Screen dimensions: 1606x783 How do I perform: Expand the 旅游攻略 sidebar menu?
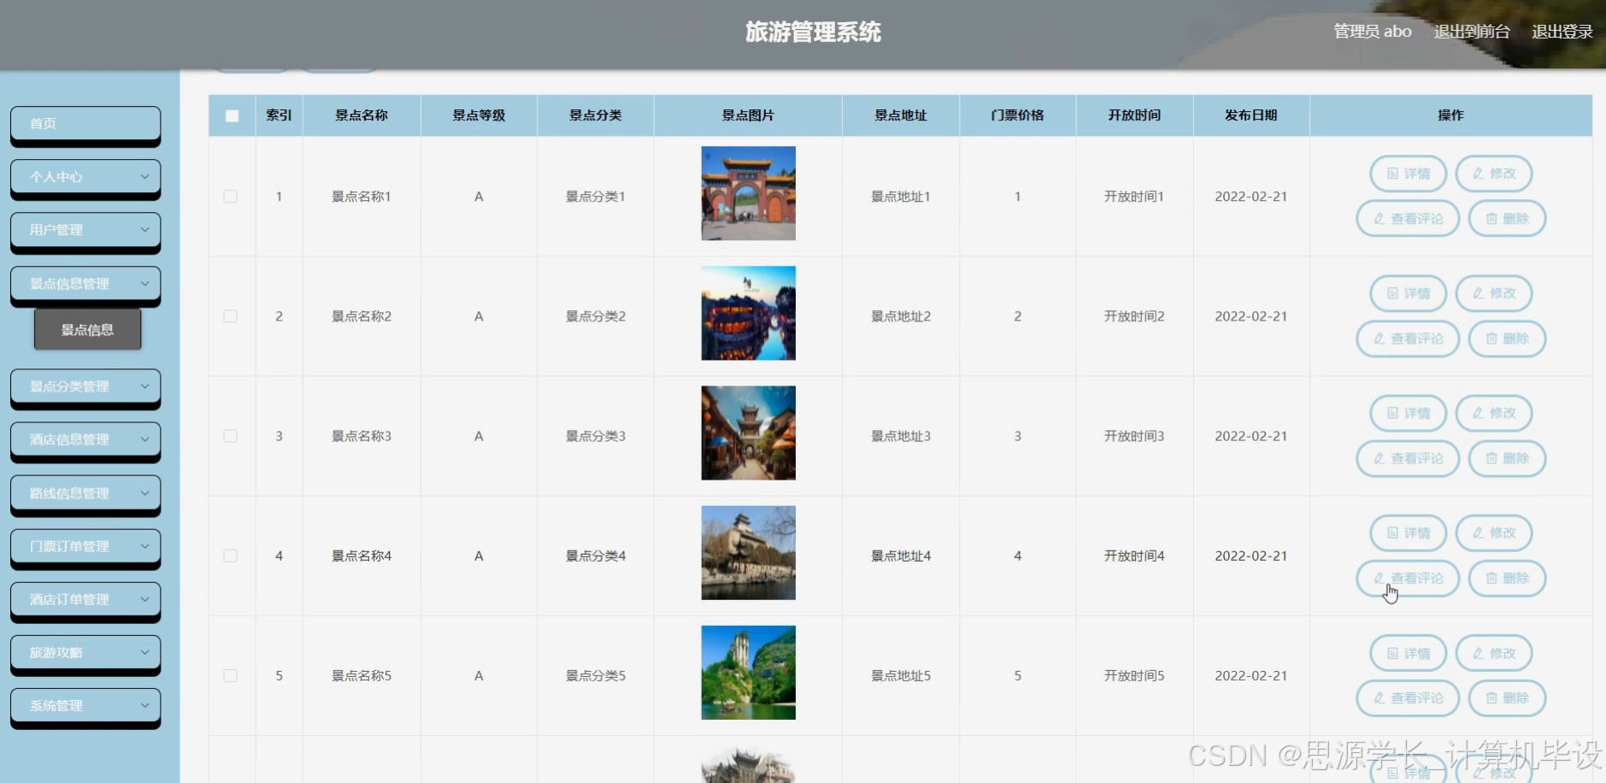85,652
